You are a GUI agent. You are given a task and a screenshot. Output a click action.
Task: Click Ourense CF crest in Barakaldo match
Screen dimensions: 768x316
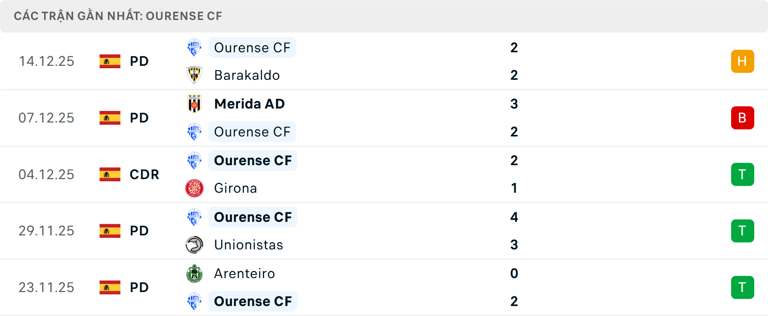point(194,47)
